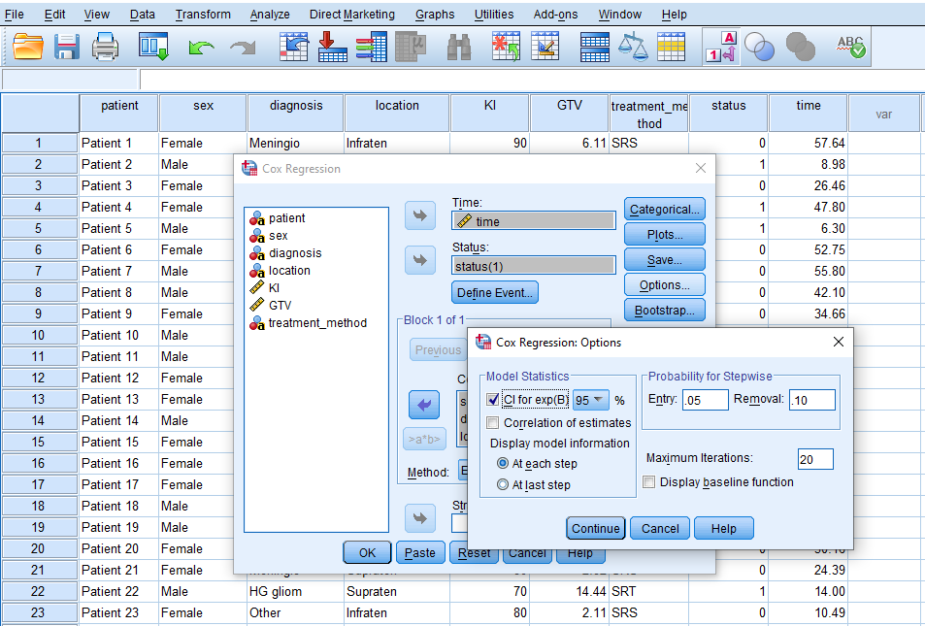The image size is (925, 626).
Task: Click the Time field containing time
Action: click(533, 221)
